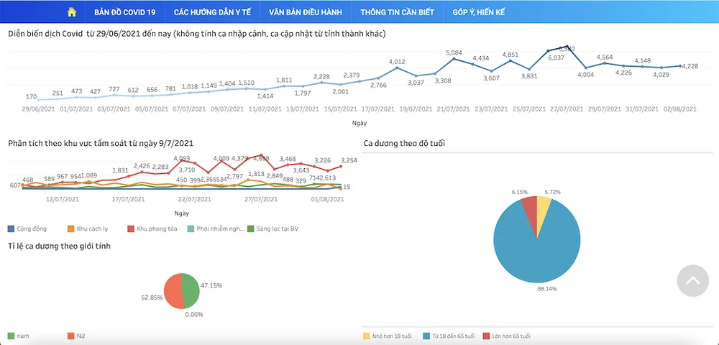719x345 pixels.
Task: Select the Nữ legend swatch
Action: [71, 336]
